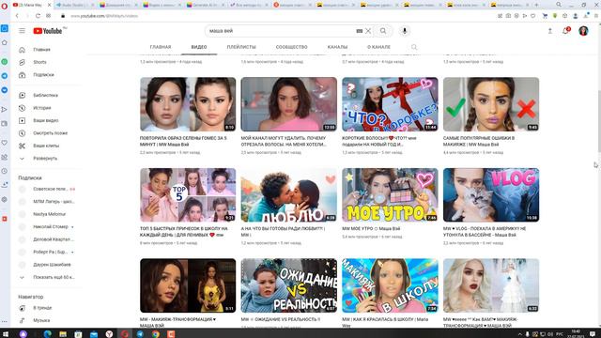This screenshot has height=338, width=601.
Task: Go back with the browser back arrow
Action: 17,16
